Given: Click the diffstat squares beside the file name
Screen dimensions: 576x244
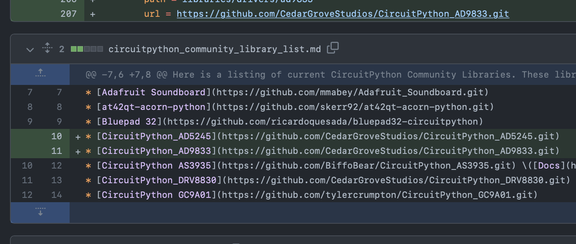Looking at the screenshot, I should 87,49.
